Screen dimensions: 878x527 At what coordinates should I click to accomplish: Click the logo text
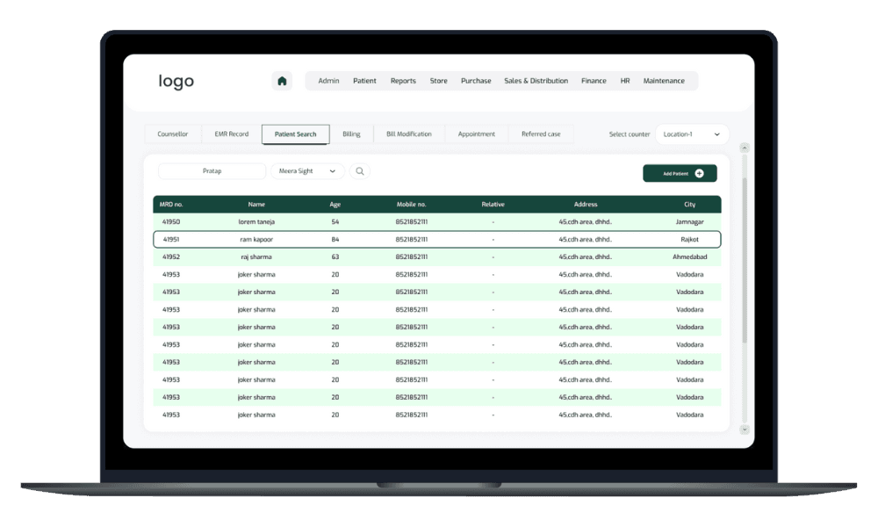coord(176,81)
